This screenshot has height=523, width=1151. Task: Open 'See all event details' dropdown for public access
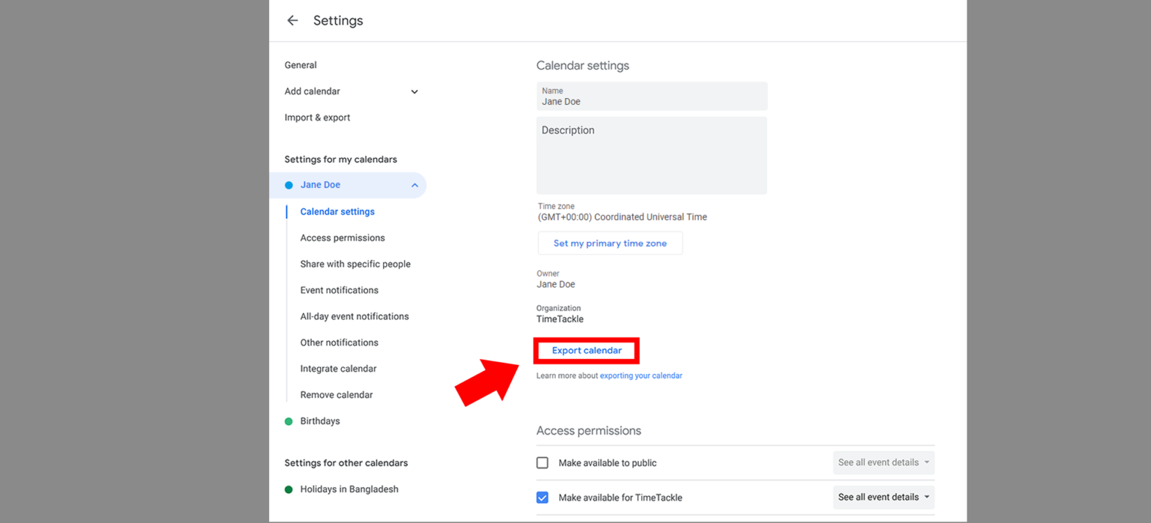tap(883, 462)
